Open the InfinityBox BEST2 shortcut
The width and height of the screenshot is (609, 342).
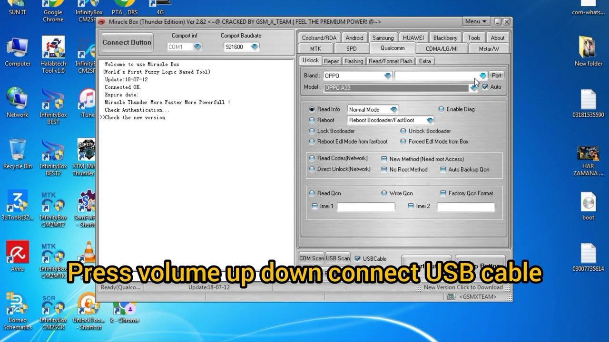pos(53,158)
